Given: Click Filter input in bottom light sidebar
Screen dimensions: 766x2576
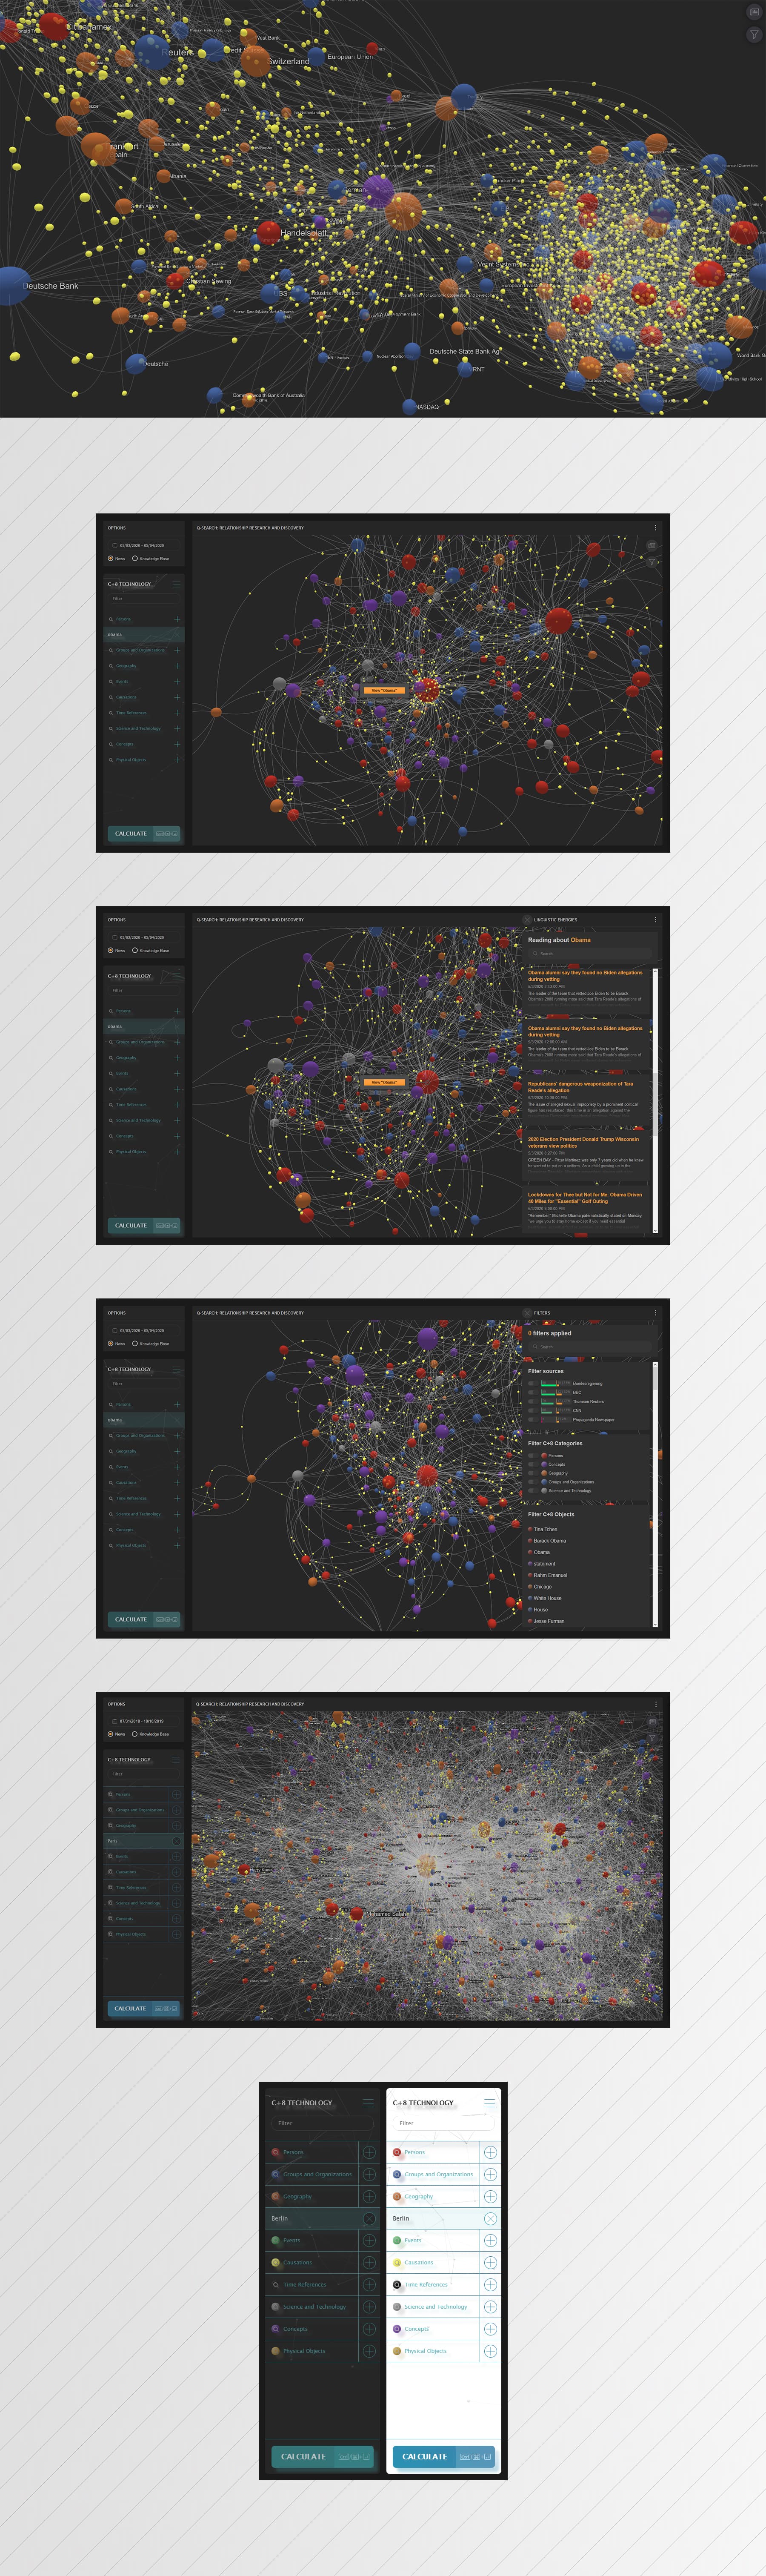Looking at the screenshot, I should pos(443,2123).
